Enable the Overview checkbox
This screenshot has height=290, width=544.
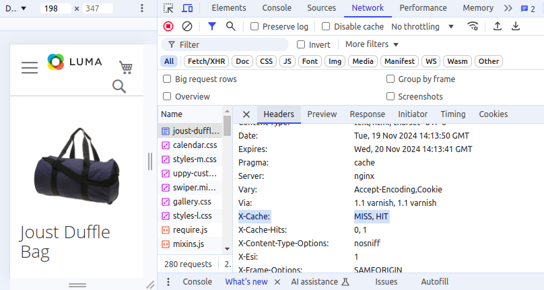click(x=167, y=96)
